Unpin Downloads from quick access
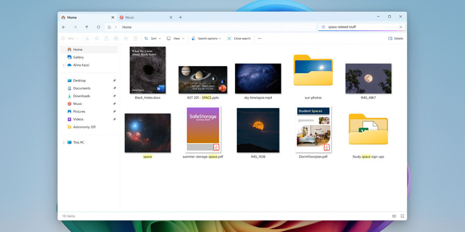The width and height of the screenshot is (465, 232). pyautogui.click(x=114, y=96)
